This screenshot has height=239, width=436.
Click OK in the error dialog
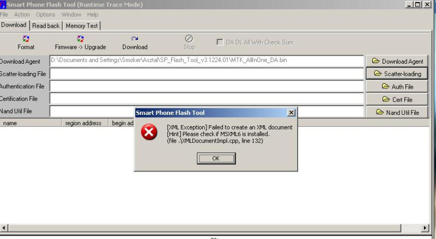(216, 158)
